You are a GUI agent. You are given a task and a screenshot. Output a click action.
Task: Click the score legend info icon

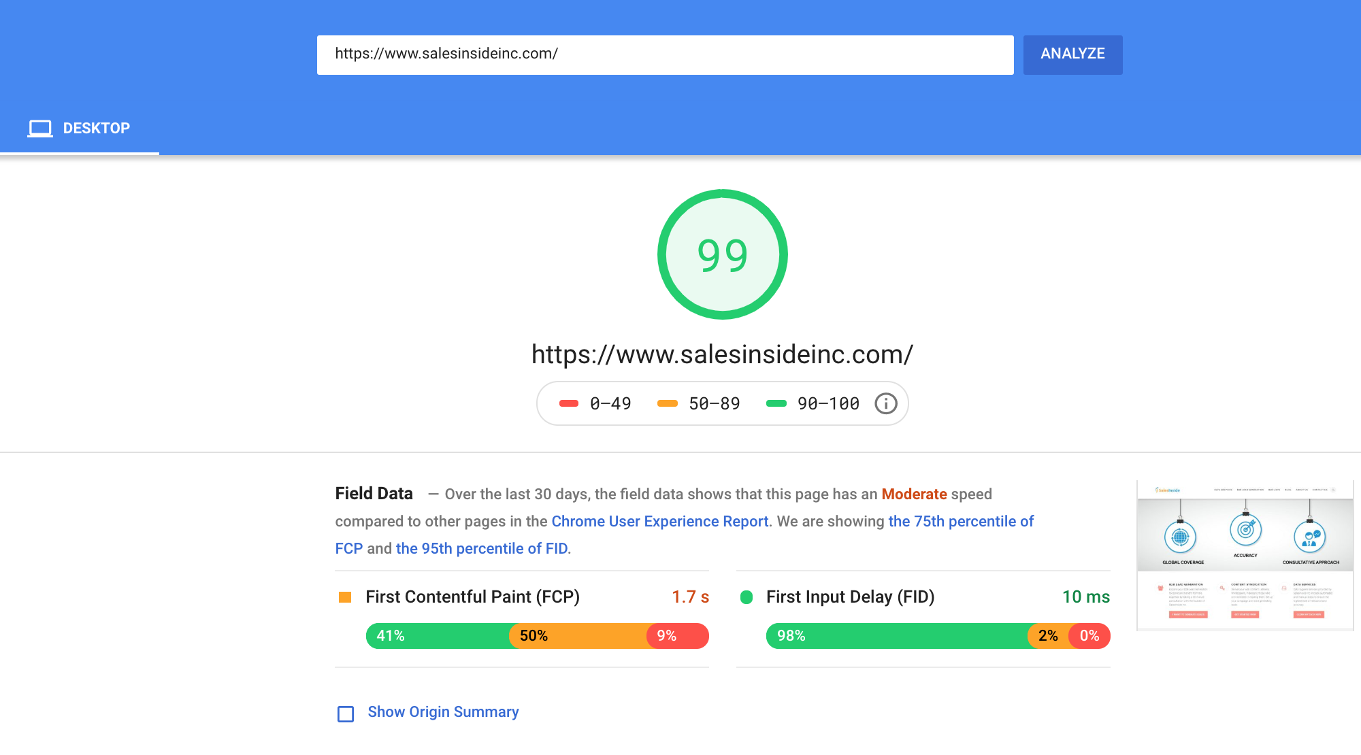click(885, 404)
